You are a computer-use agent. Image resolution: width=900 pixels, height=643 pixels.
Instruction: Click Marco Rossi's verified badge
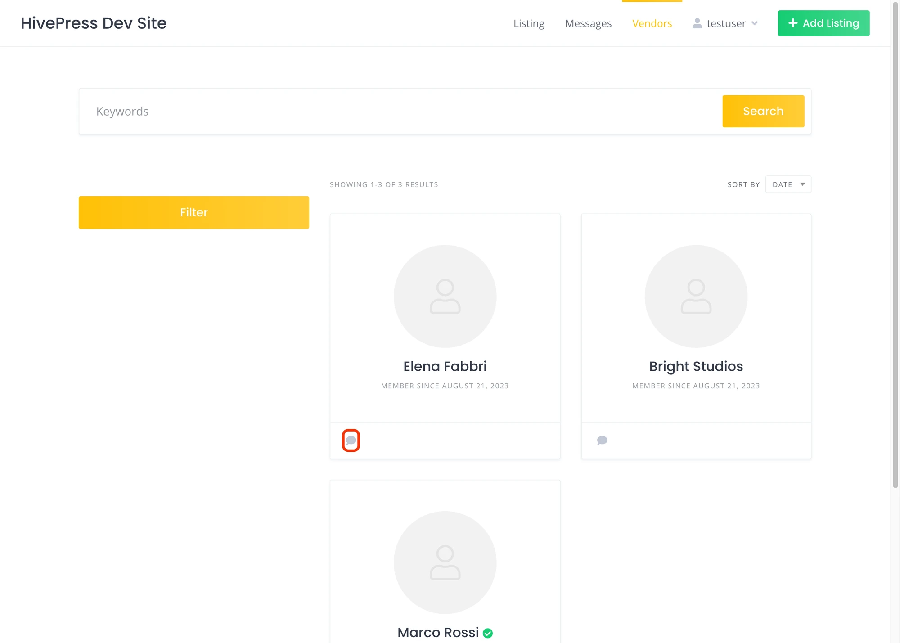(x=488, y=633)
